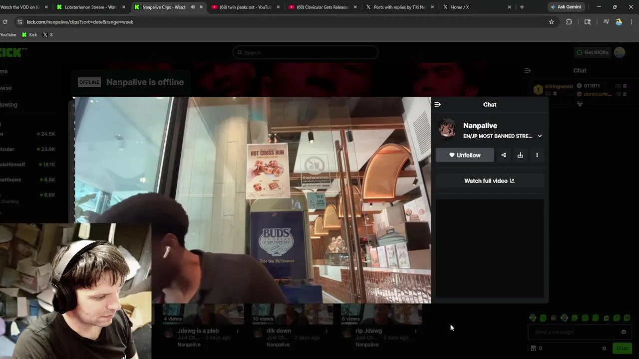Open emoji picker in chat input
639x359 pixels.
click(624, 332)
